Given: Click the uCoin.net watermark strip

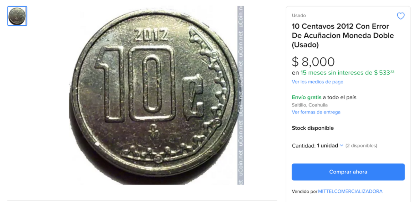Looking at the screenshot, I should tap(241, 95).
